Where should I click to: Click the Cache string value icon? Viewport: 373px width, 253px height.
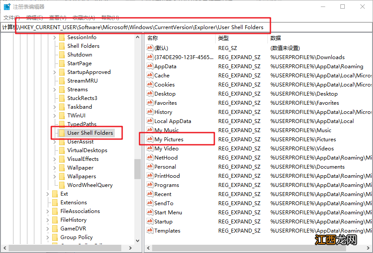150,75
